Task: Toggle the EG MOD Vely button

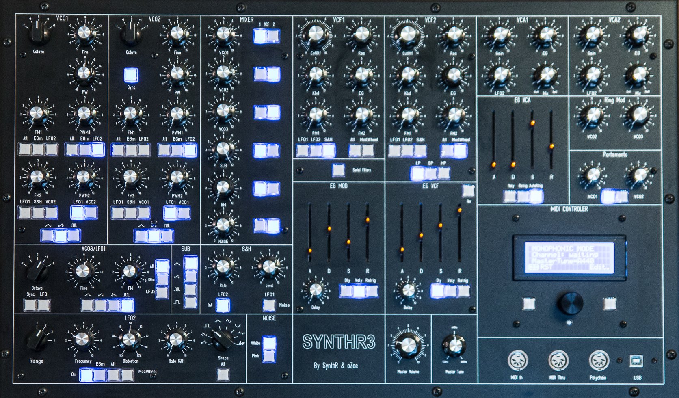Action: coord(359,291)
